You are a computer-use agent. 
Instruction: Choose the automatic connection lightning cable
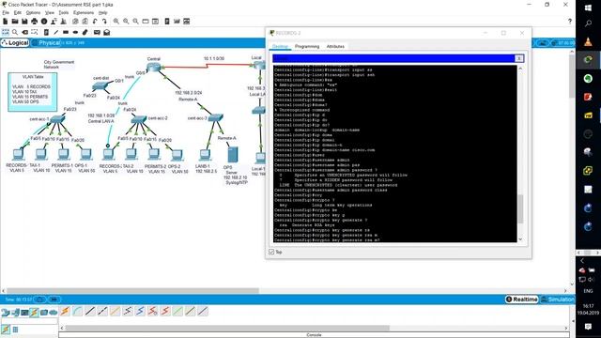coord(65,311)
